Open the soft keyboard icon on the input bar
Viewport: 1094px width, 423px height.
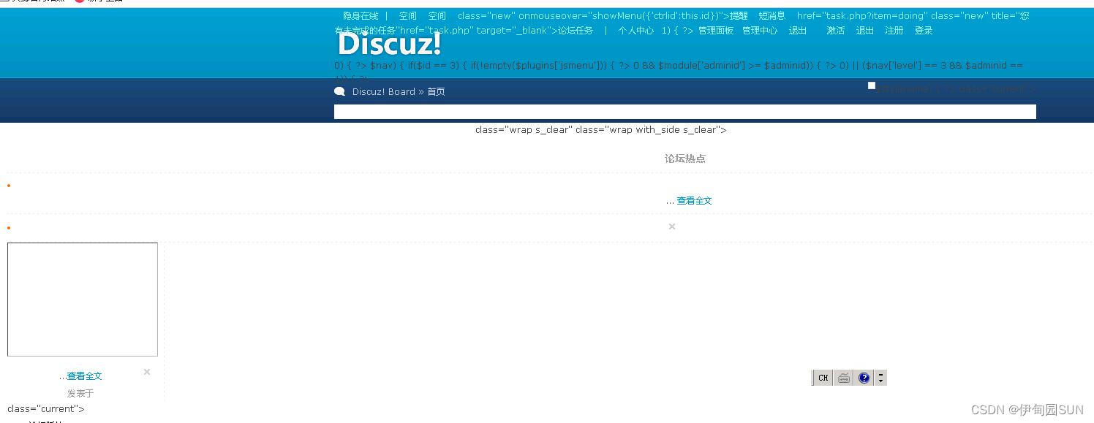pyautogui.click(x=842, y=378)
